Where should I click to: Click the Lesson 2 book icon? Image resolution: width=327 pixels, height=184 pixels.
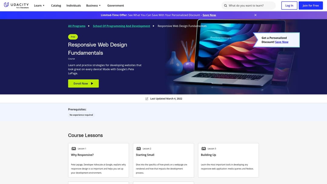(139, 149)
